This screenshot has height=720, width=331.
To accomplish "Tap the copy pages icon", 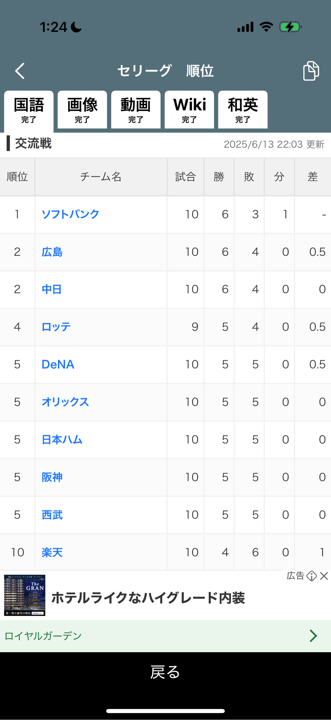I will (311, 71).
